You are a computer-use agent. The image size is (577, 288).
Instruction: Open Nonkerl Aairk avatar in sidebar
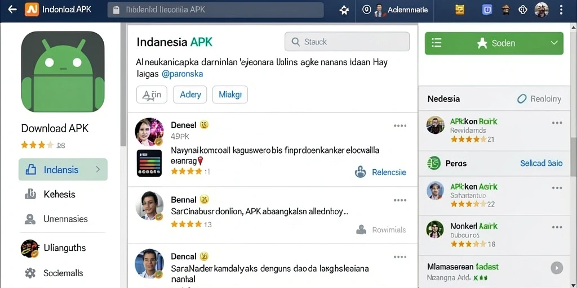click(x=435, y=229)
